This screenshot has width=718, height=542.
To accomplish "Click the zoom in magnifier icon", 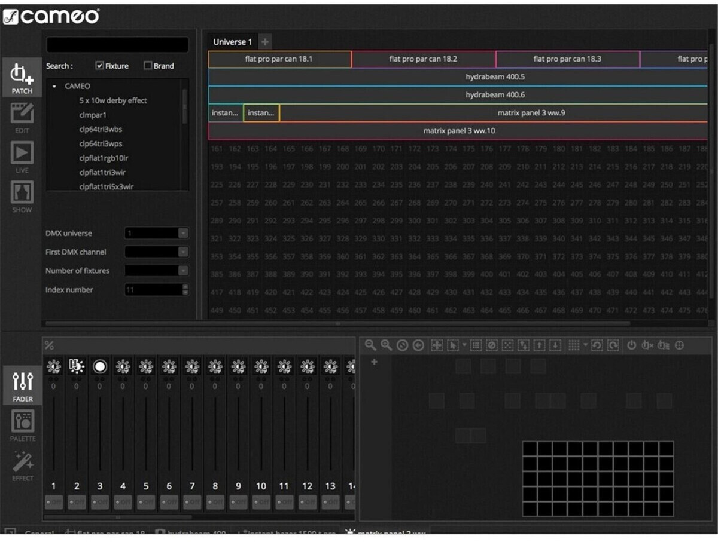I will tap(387, 345).
